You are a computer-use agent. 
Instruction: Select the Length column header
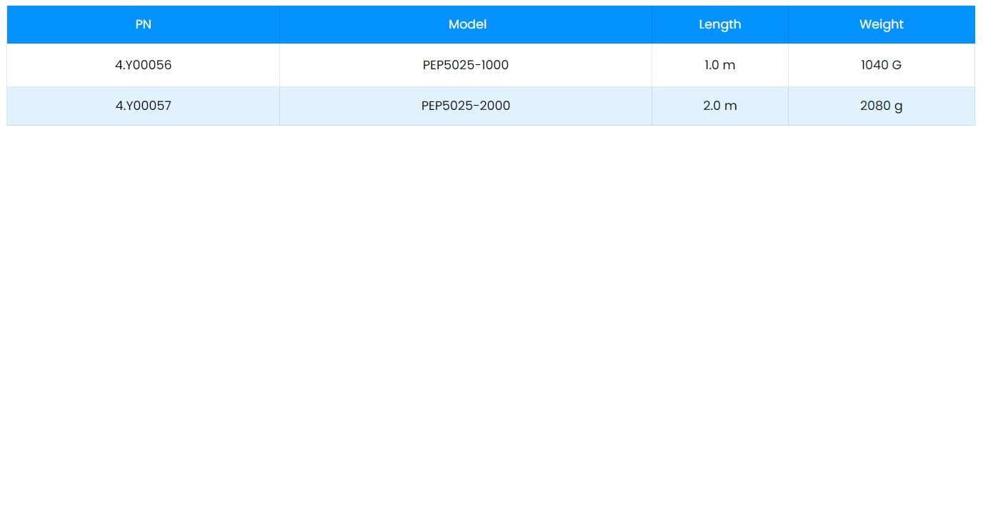(719, 24)
